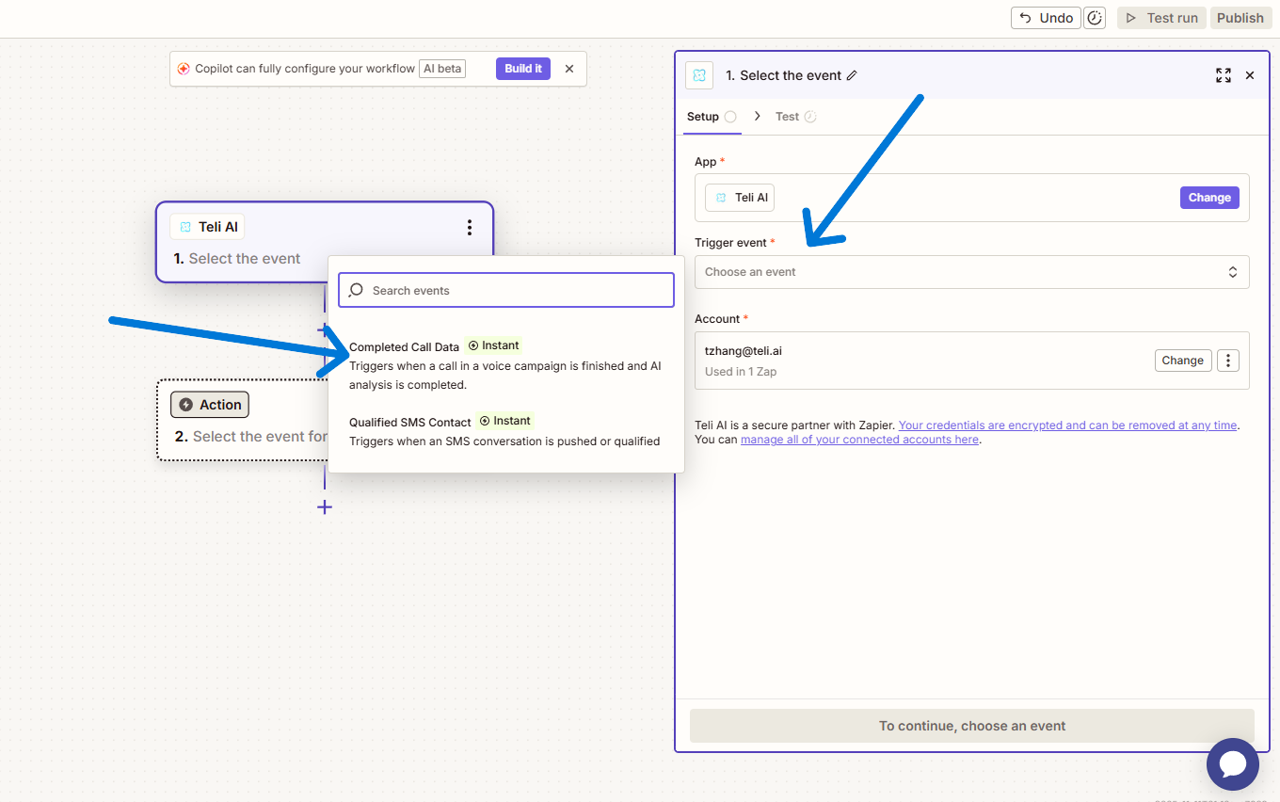Focus the Search events field

click(506, 290)
